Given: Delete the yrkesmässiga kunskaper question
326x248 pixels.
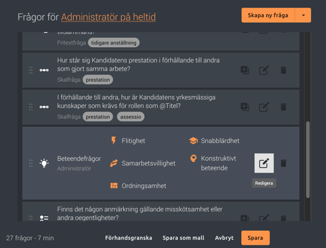Looking at the screenshot, I should coord(283,107).
